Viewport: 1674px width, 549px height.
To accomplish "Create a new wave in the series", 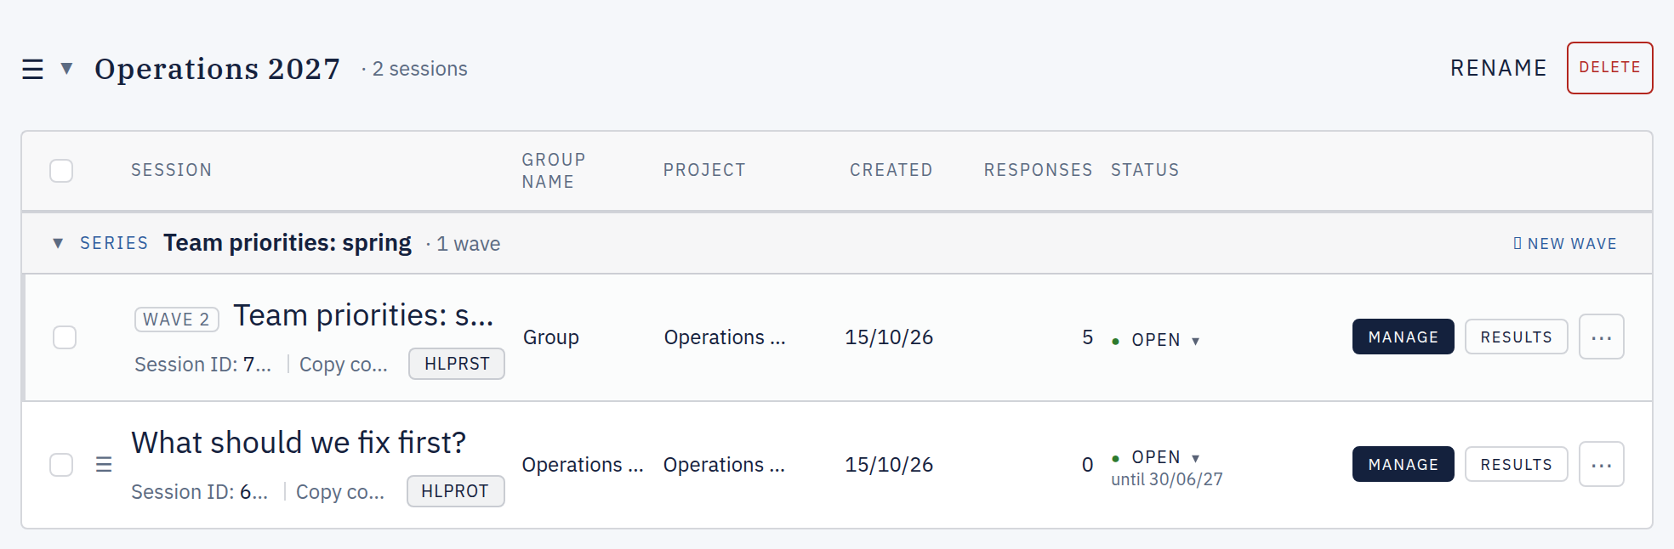I will coord(1565,244).
